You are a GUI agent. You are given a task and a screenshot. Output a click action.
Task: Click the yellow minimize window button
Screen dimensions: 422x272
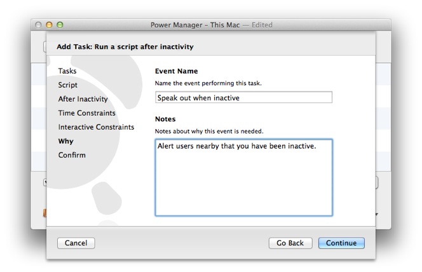[x=49, y=25]
